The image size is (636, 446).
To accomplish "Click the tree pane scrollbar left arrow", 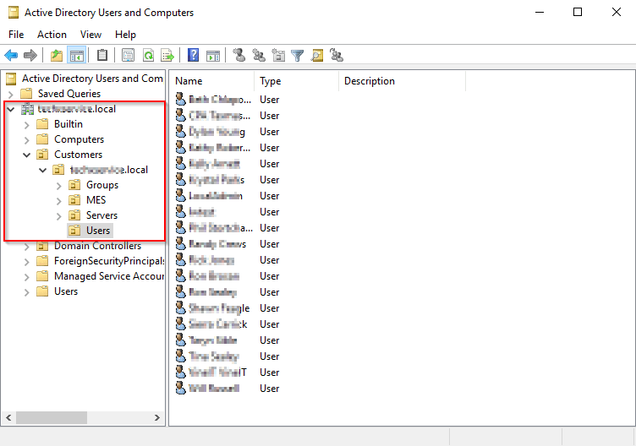I will [x=8, y=417].
